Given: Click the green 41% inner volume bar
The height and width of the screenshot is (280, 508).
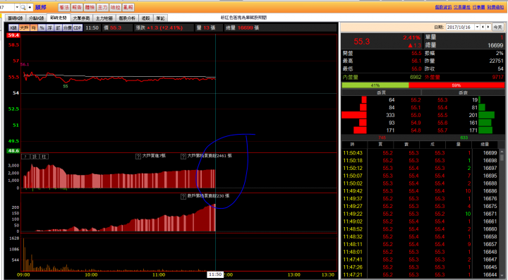Looking at the screenshot, I should pyautogui.click(x=375, y=85).
